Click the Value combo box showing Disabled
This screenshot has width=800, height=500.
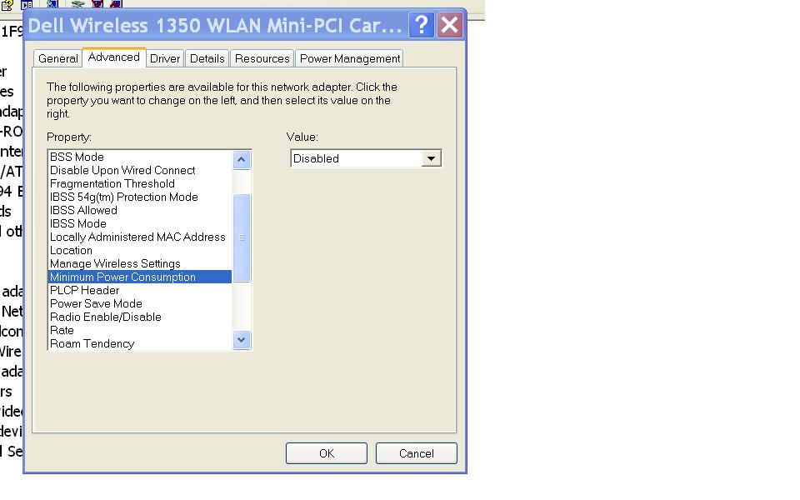(366, 158)
